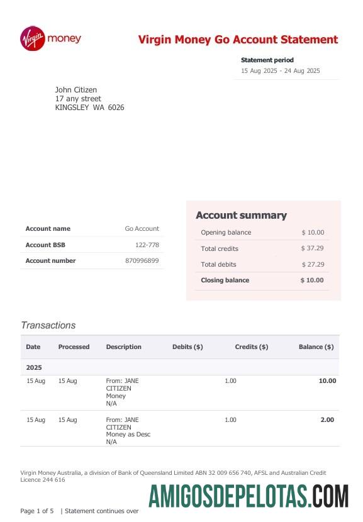Click the Virgin Money logo
363x522 pixels.
(50, 38)
